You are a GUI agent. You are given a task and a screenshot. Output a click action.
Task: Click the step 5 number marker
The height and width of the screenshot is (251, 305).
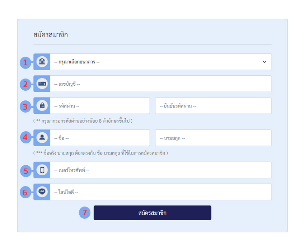click(26, 171)
